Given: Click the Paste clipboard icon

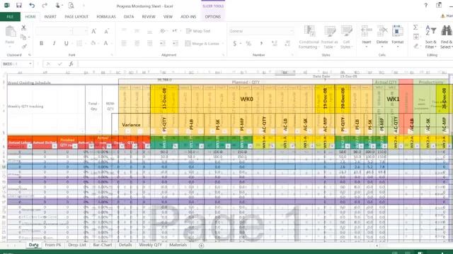Looking at the screenshot, I should click(11, 32).
